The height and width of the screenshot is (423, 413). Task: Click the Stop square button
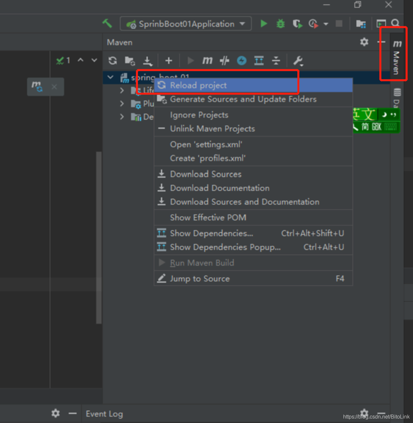339,24
